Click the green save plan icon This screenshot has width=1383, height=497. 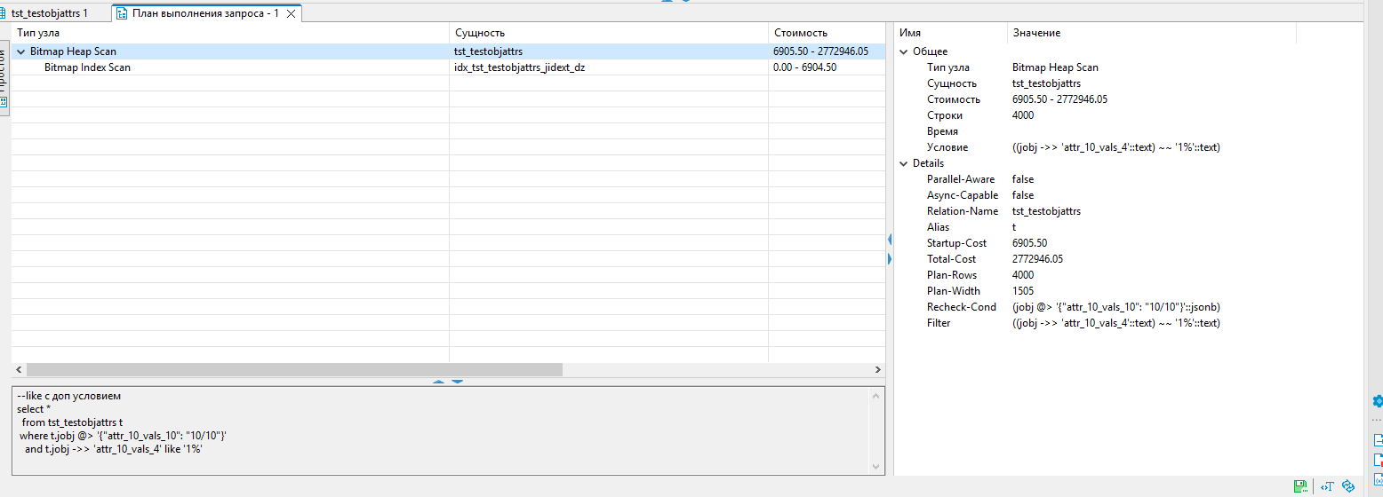(x=1300, y=485)
